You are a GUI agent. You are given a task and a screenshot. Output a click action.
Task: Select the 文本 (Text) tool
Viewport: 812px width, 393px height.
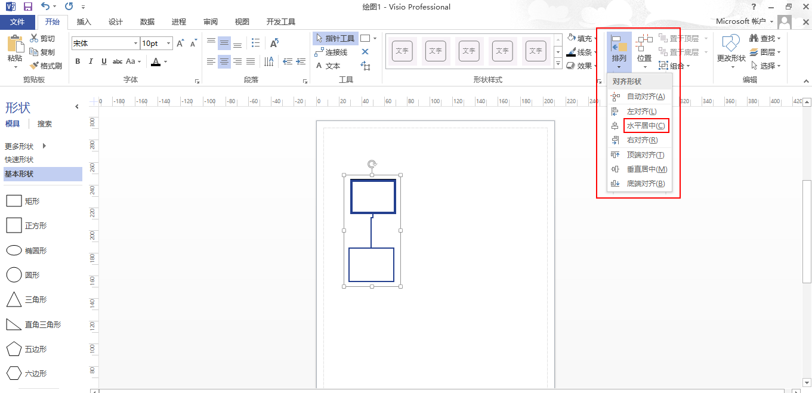click(332, 64)
